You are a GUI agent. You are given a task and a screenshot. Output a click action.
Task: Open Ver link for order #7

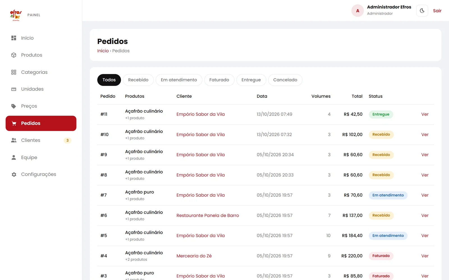click(x=425, y=195)
